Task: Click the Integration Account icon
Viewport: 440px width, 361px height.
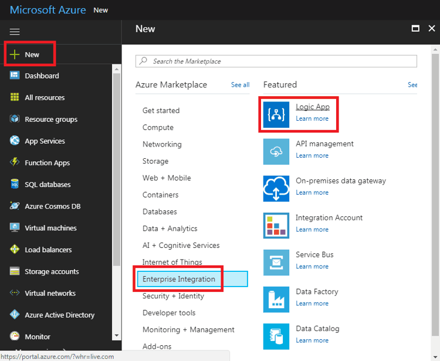Action: (x=276, y=225)
